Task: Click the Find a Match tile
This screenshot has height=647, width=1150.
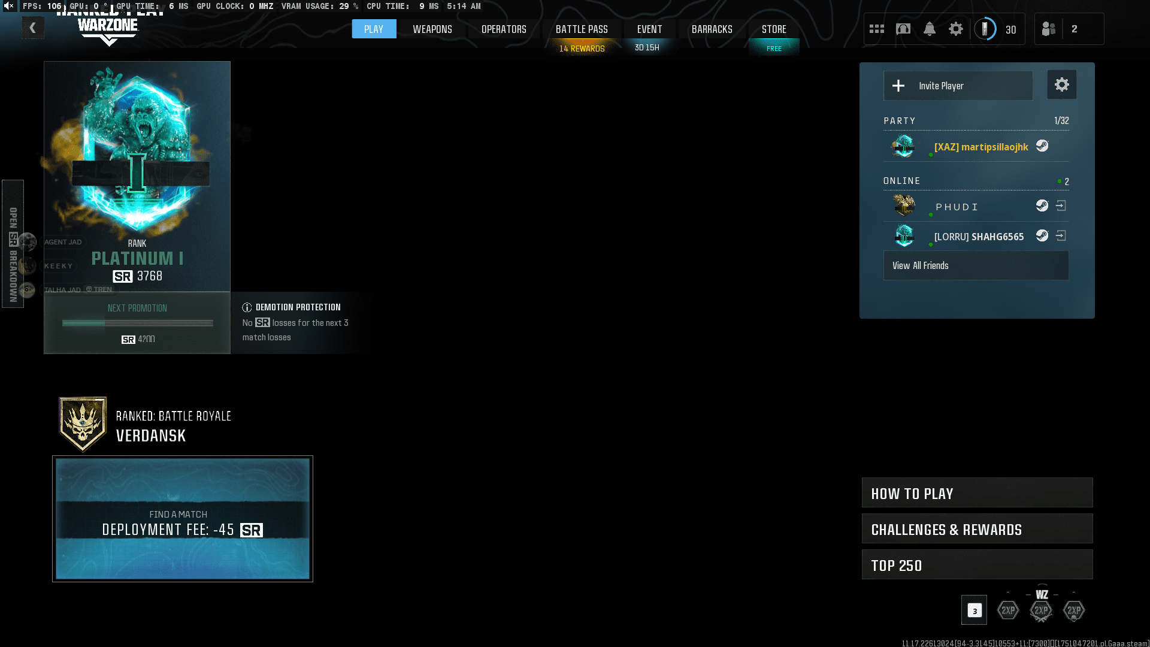Action: click(x=183, y=519)
